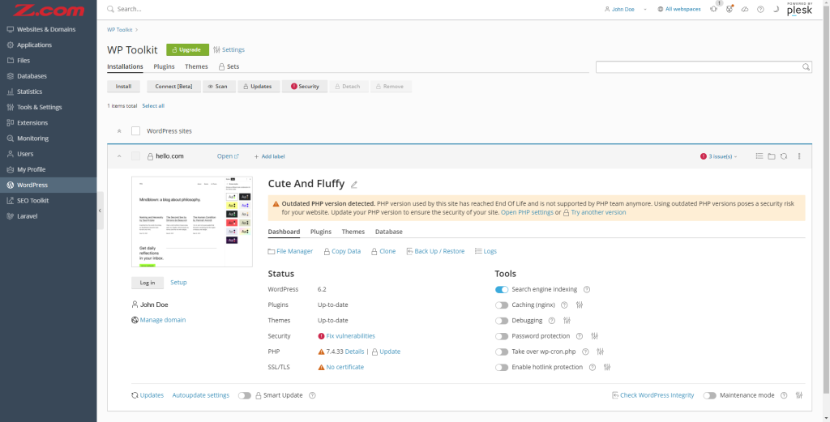
Task: Open the three-dot menu for hello.com
Action: 799,156
